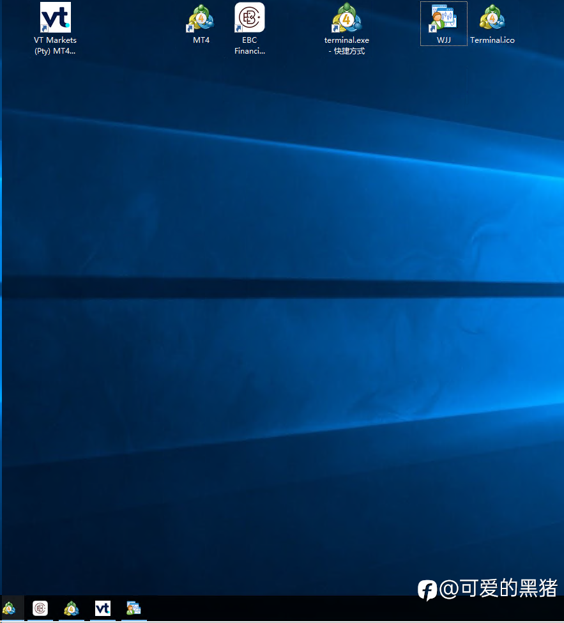Open the MetaTrader icon between EBC and VT in taskbar

pos(72,608)
